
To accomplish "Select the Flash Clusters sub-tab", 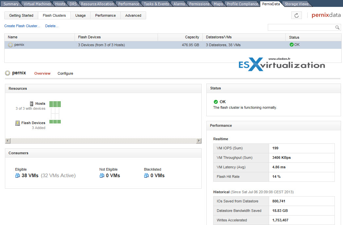I will point(54,15).
